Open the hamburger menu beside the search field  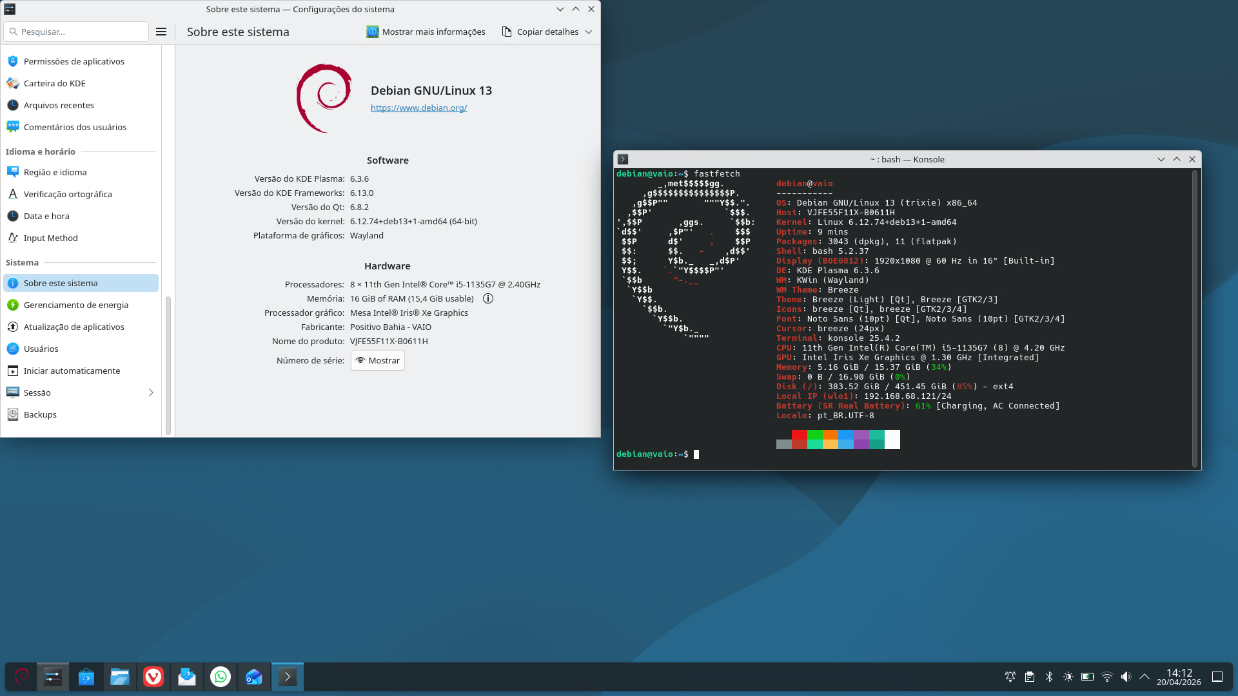coord(161,32)
